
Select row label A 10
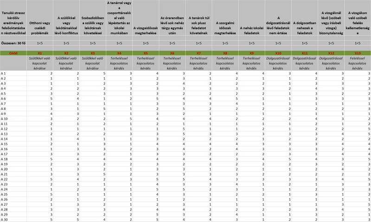(x=13, y=119)
